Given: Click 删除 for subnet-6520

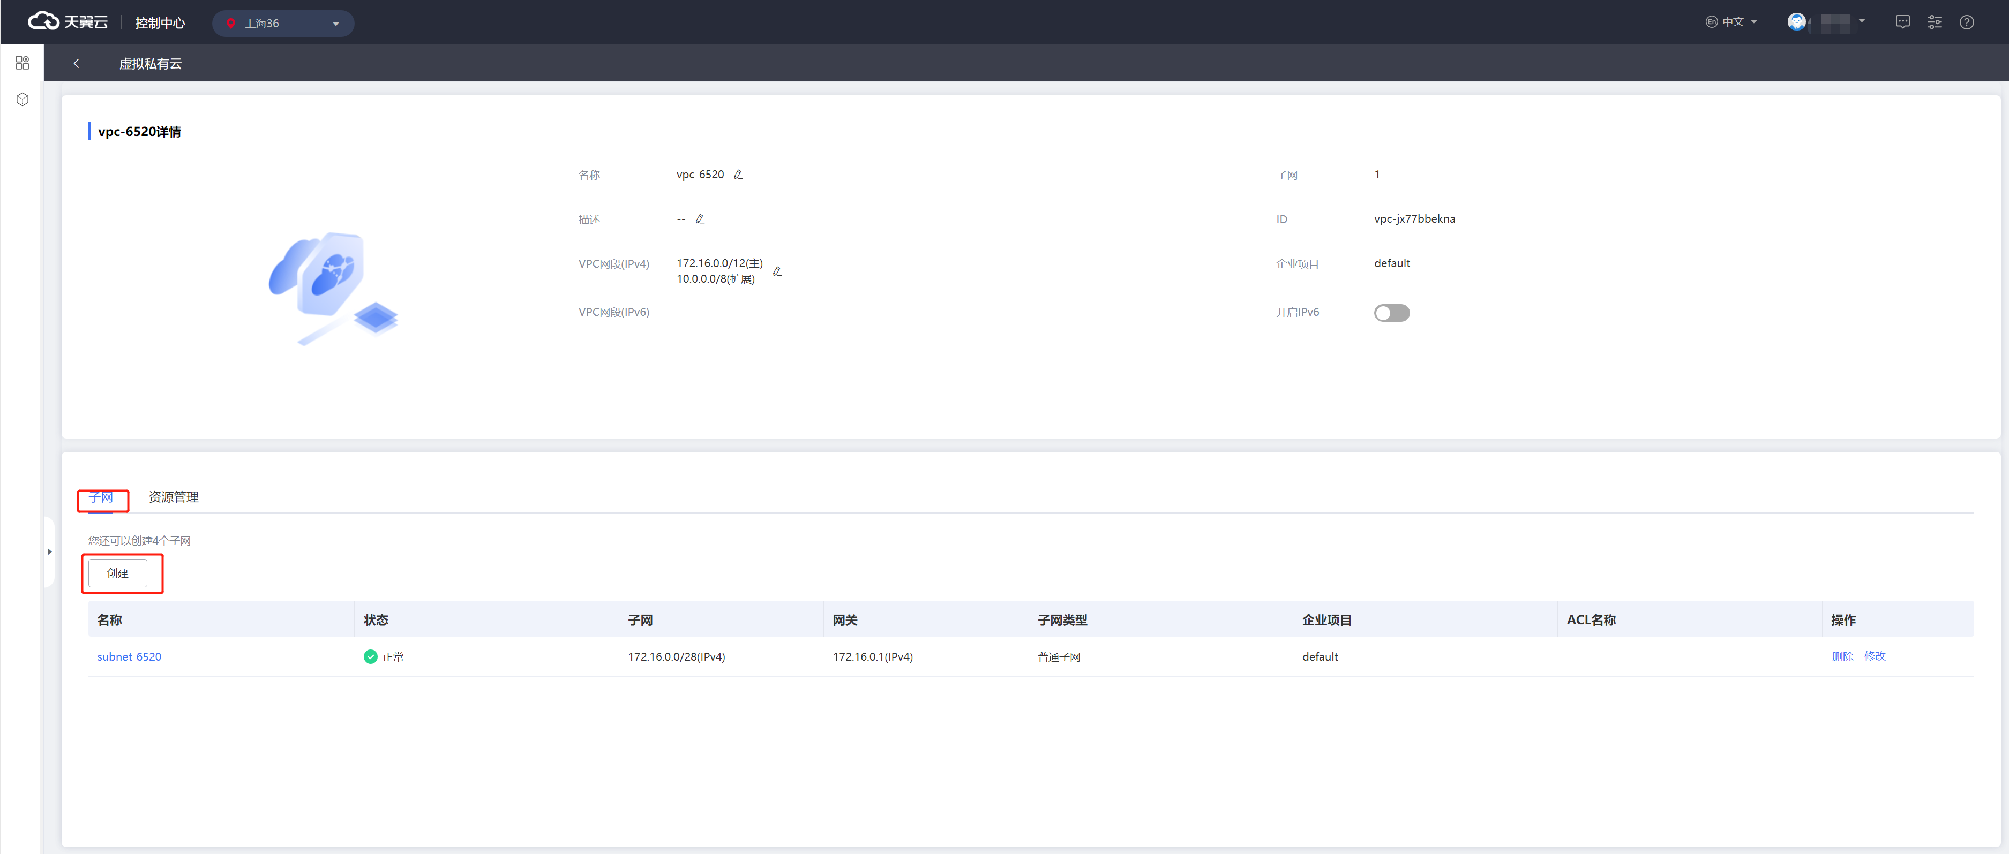Looking at the screenshot, I should click(1841, 657).
